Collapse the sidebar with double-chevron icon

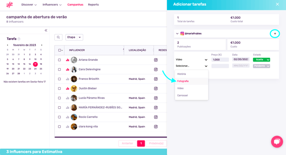tap(46, 30)
